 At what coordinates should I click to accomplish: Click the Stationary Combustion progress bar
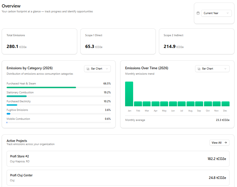pyautogui.click(x=59, y=96)
